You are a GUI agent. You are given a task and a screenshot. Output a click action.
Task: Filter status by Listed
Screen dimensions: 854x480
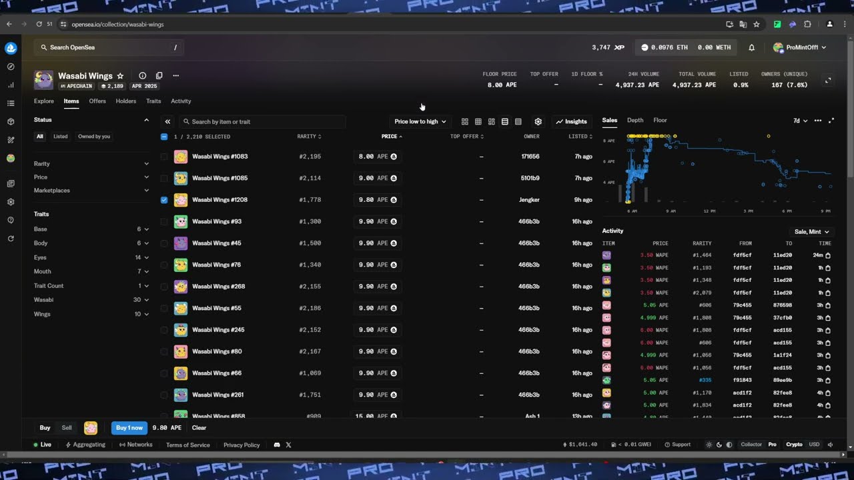pyautogui.click(x=61, y=136)
